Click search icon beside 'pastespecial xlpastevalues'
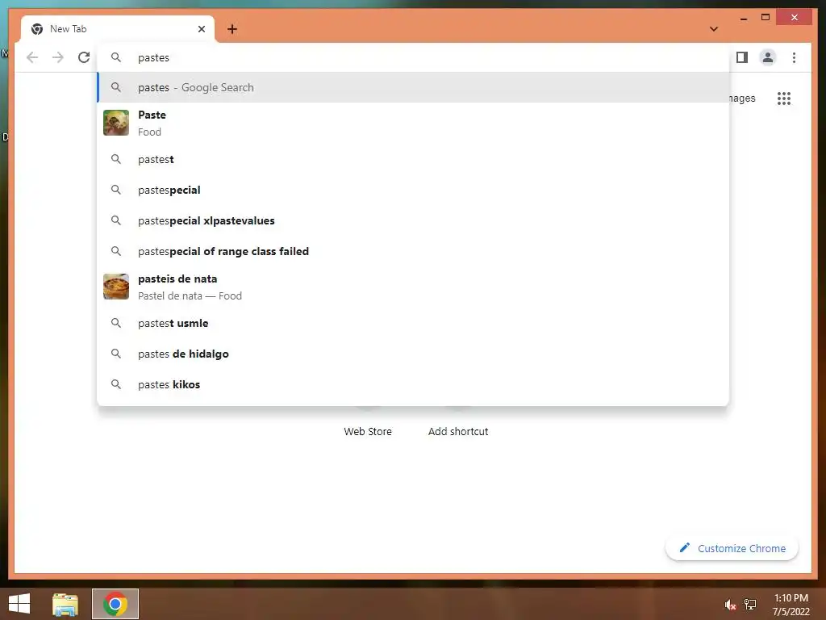Viewport: 826px width, 620px height. coord(116,220)
